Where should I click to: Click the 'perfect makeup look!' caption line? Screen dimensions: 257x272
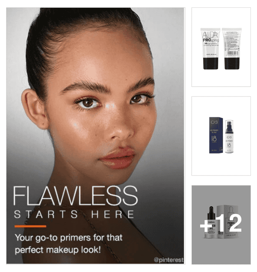click(58, 250)
